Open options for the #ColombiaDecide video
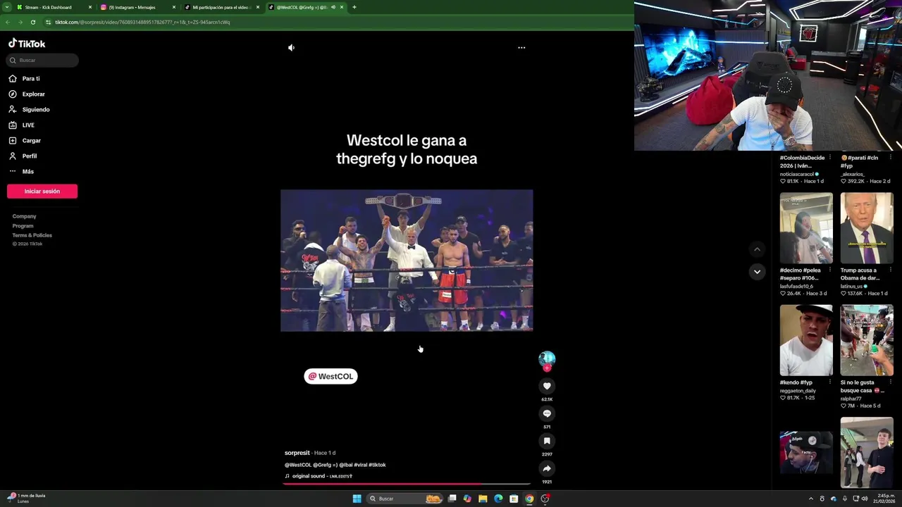 pyautogui.click(x=829, y=158)
